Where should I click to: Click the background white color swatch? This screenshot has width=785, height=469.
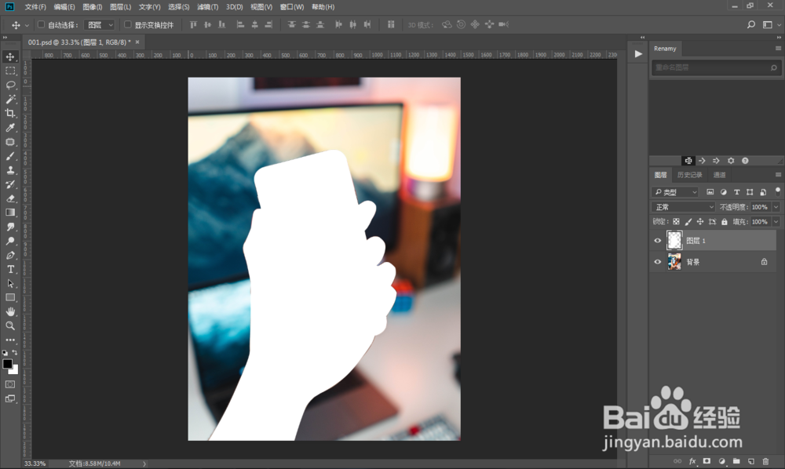pyautogui.click(x=15, y=371)
